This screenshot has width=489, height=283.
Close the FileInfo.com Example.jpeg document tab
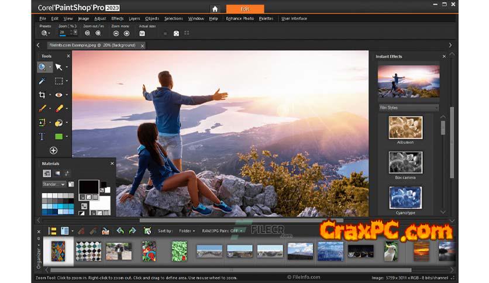click(x=142, y=45)
